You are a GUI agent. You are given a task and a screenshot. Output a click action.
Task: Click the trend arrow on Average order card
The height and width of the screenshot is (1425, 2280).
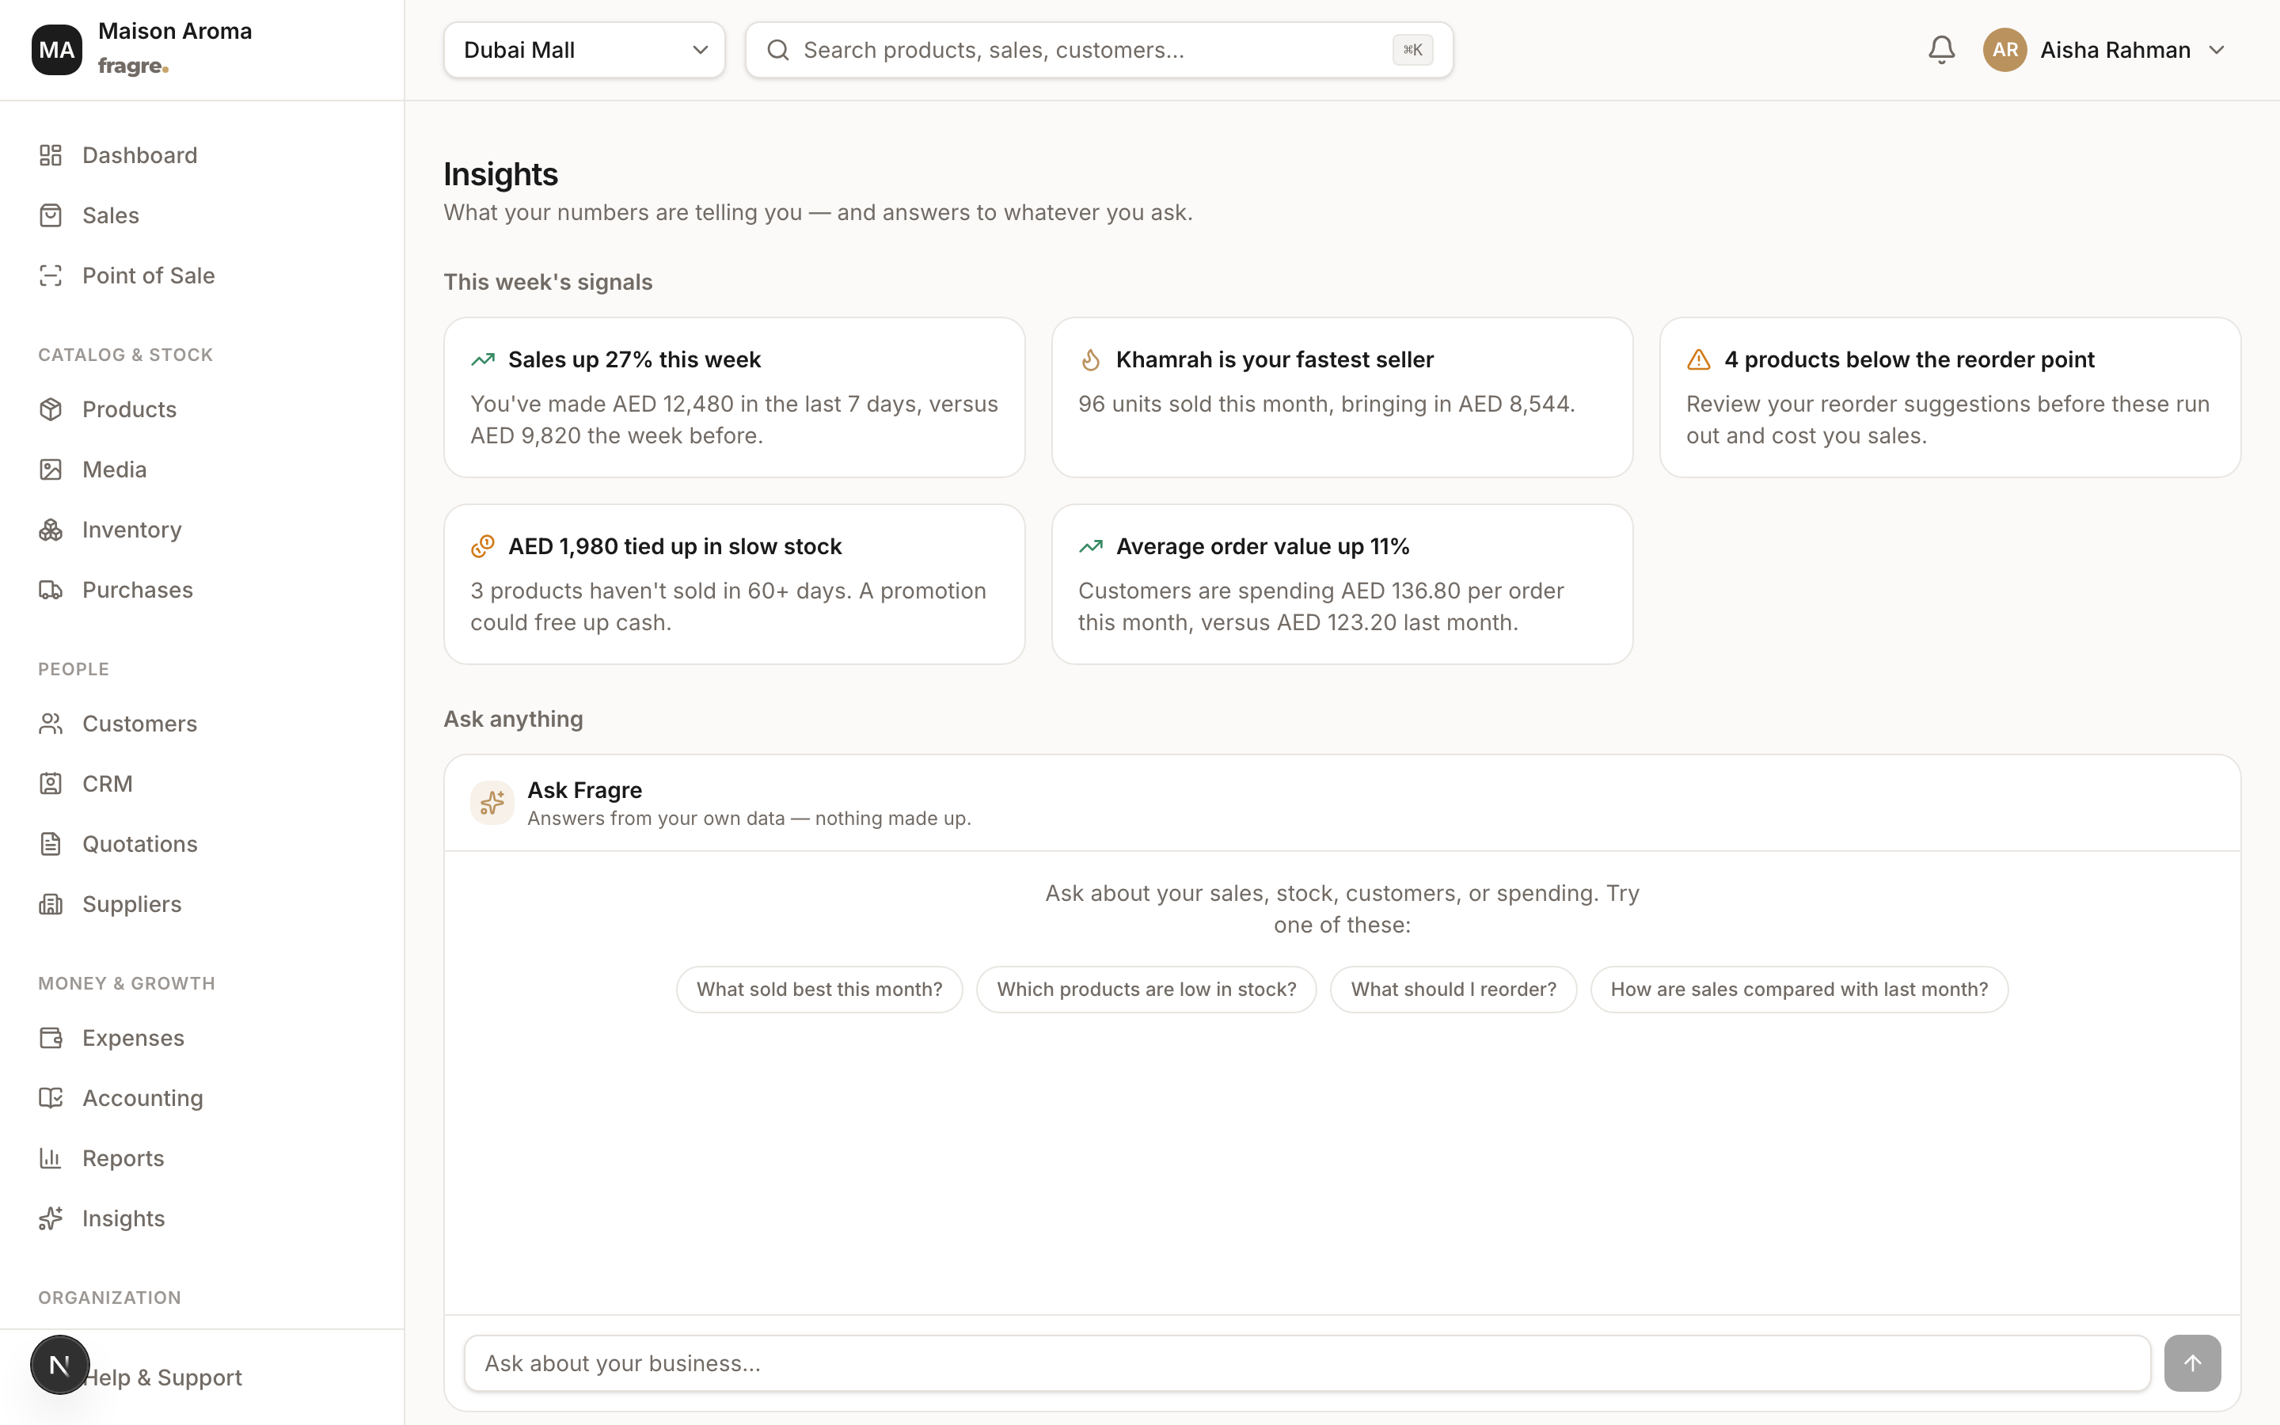1091,546
